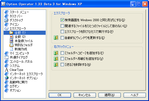149x101 pixels.
Task: Select インターネット エクスプローラ category
Action: (26, 74)
